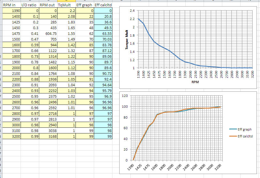Click the 120 value on efficiency chart axis

pyautogui.click(x=125, y=96)
